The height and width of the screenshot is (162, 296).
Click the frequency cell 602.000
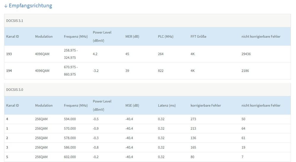click(70, 157)
